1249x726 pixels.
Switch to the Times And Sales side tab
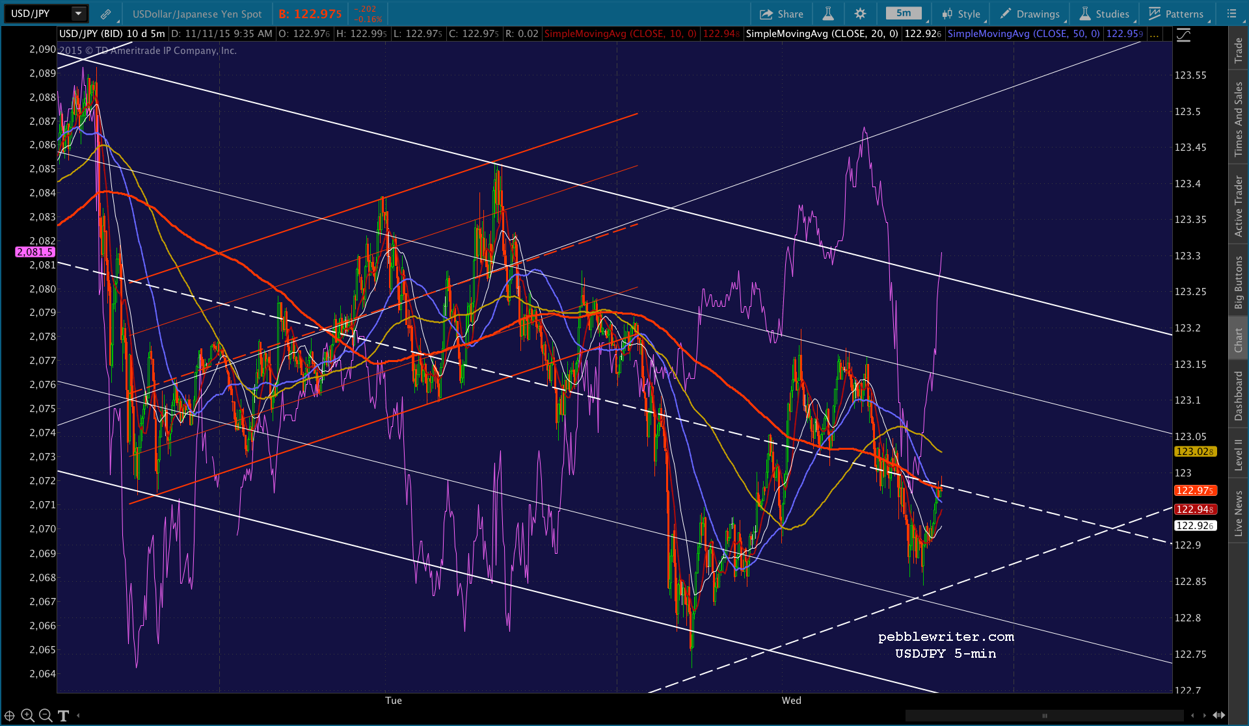1239,120
